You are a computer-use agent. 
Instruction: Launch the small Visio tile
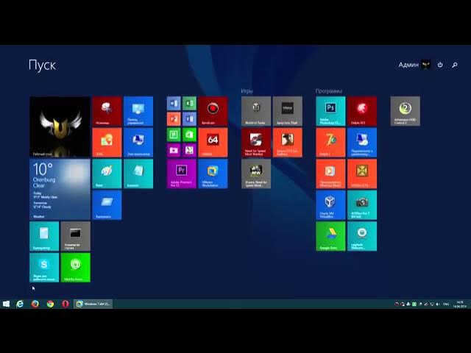pyautogui.click(x=189, y=119)
